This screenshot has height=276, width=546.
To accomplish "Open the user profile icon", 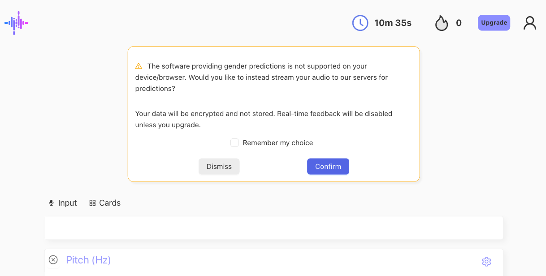I will (530, 23).
